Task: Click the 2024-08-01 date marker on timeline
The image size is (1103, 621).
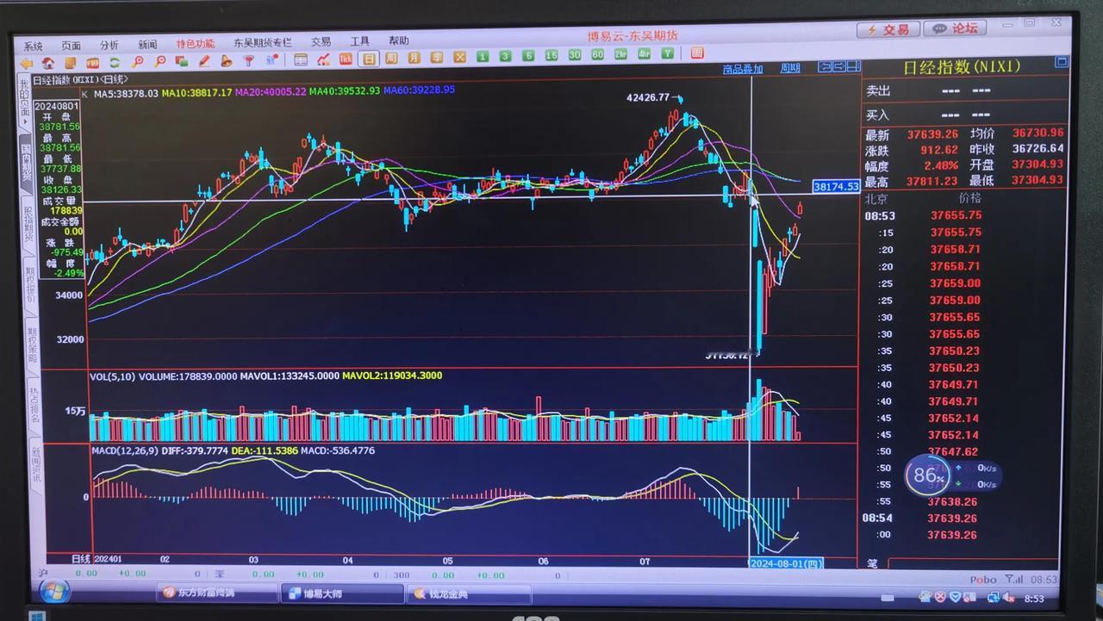Action: tap(785, 563)
